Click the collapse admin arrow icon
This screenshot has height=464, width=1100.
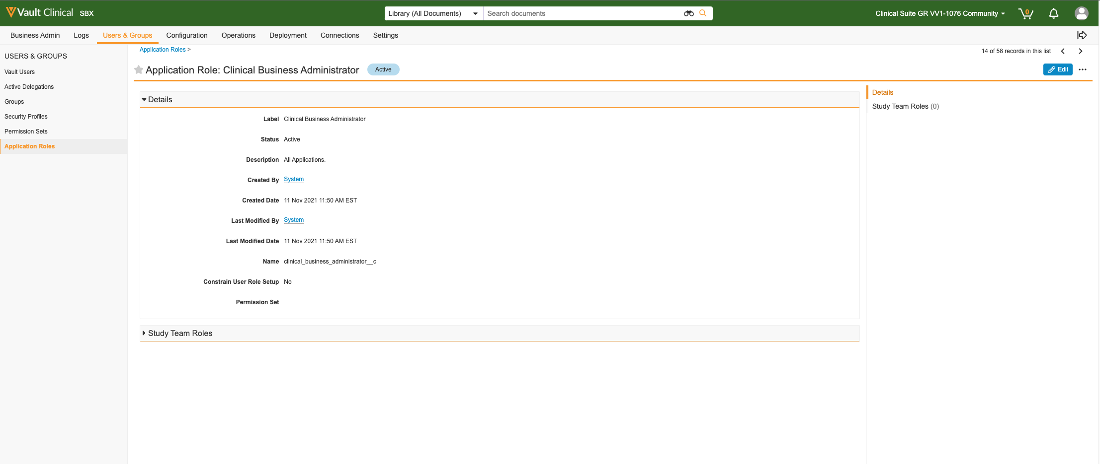coord(1082,35)
